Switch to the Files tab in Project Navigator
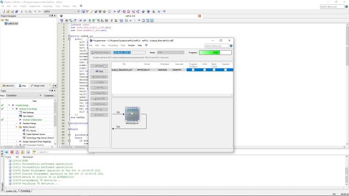The image size is (349, 196). pyautogui.click(x=22, y=85)
